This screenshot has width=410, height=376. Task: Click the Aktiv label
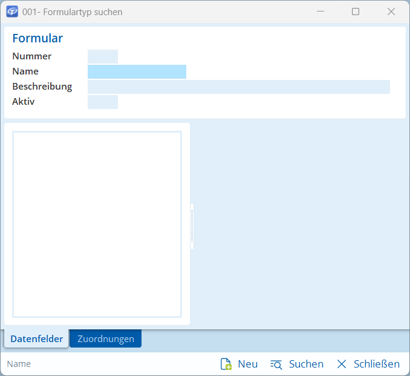click(23, 101)
